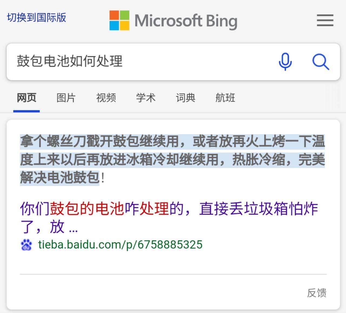Click the magnifying glass search icon
Screen dimensions: 346x313
tap(321, 62)
